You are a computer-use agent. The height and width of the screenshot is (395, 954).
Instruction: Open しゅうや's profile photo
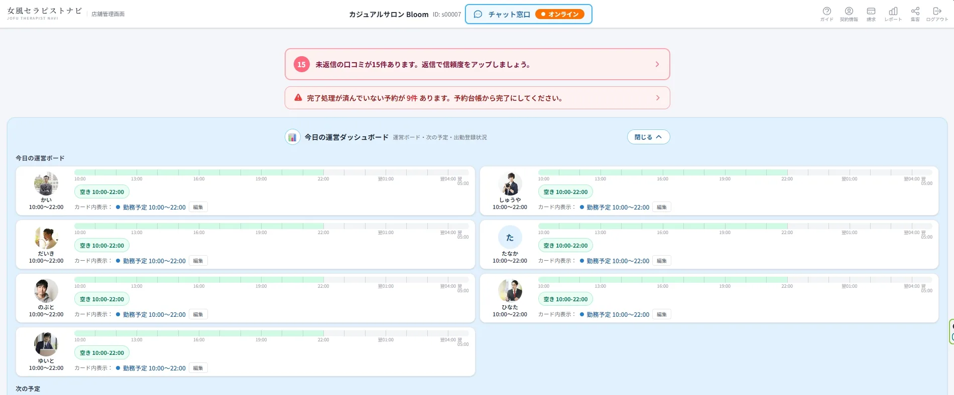(510, 183)
